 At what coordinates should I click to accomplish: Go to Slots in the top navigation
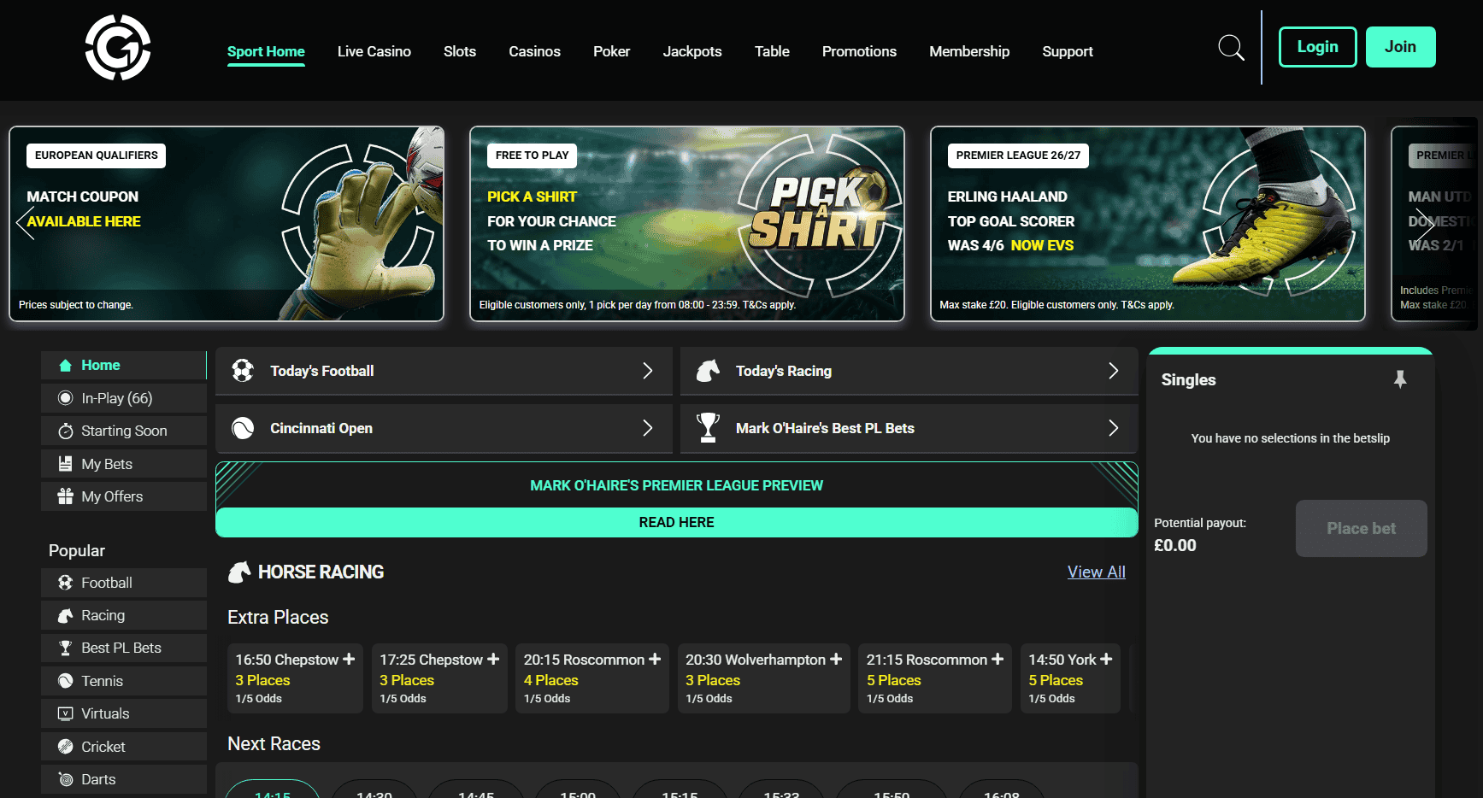460,51
